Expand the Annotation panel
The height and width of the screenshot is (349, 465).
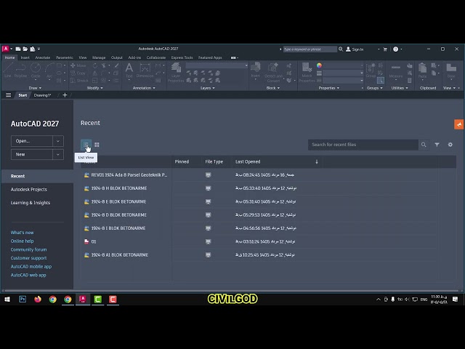coord(144,88)
